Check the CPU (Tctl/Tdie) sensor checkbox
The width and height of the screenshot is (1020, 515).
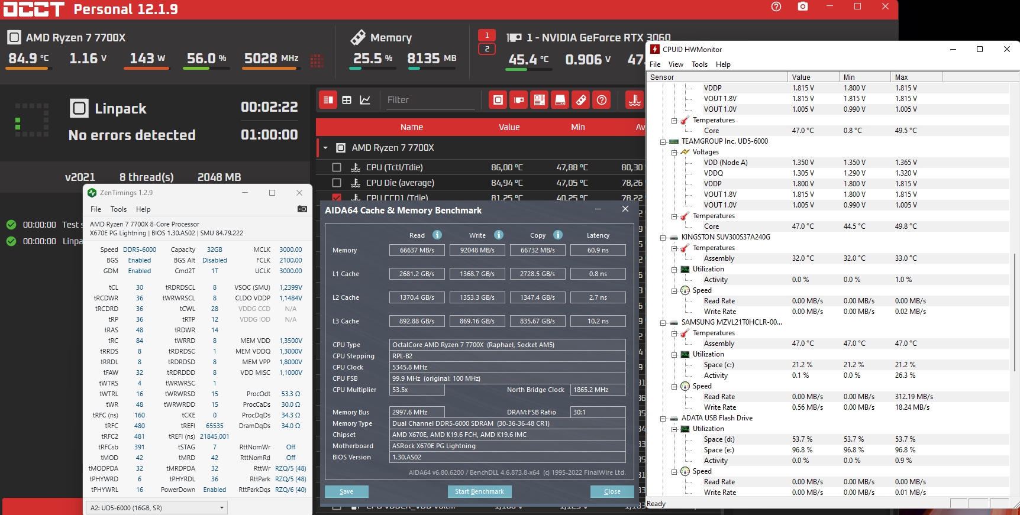pyautogui.click(x=337, y=167)
